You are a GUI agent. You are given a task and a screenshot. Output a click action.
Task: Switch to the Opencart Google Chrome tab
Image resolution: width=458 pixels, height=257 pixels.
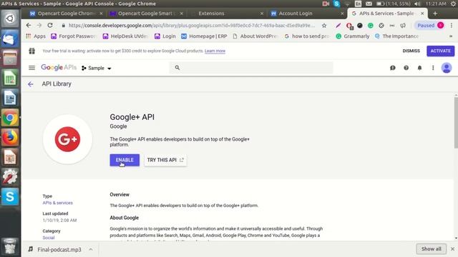point(66,14)
